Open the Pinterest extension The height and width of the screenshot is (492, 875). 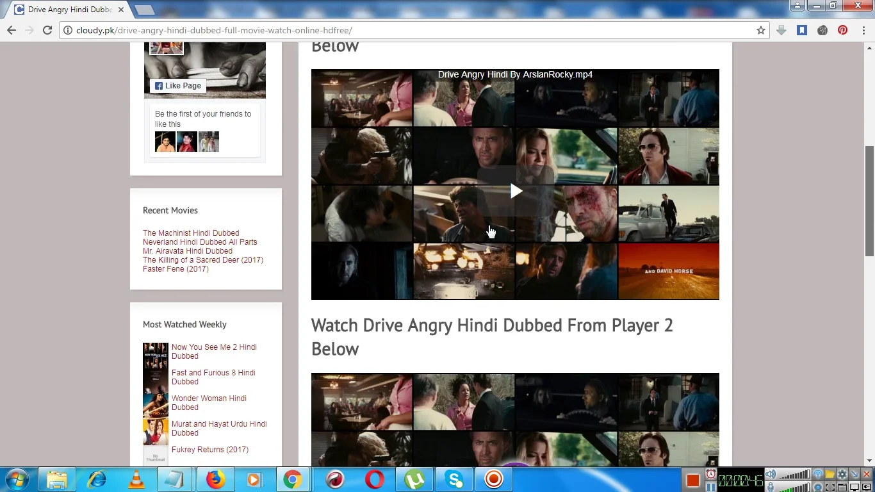[843, 30]
